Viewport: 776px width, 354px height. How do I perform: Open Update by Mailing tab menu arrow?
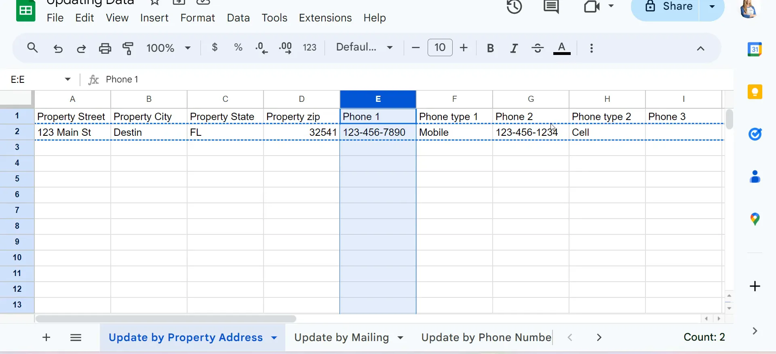401,338
